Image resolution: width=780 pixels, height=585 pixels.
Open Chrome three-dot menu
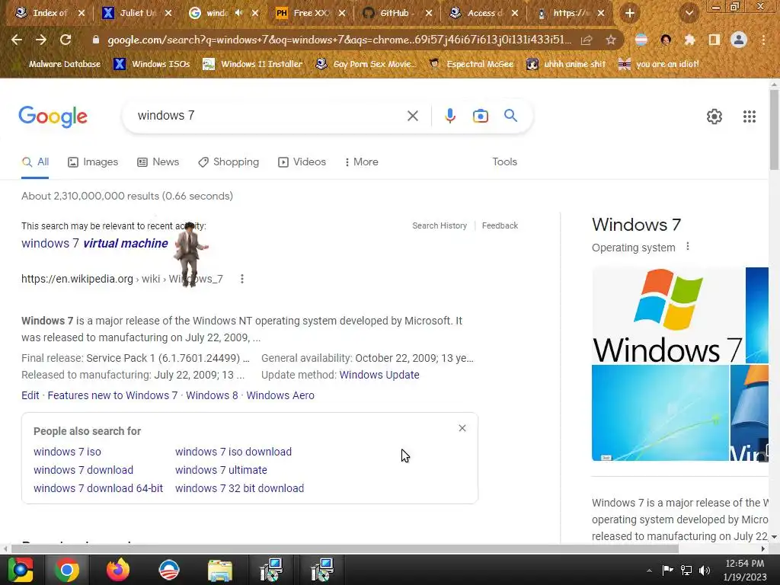(x=763, y=40)
